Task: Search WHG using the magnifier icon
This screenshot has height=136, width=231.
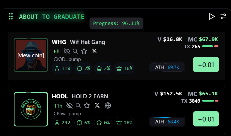Action: pos(75,51)
